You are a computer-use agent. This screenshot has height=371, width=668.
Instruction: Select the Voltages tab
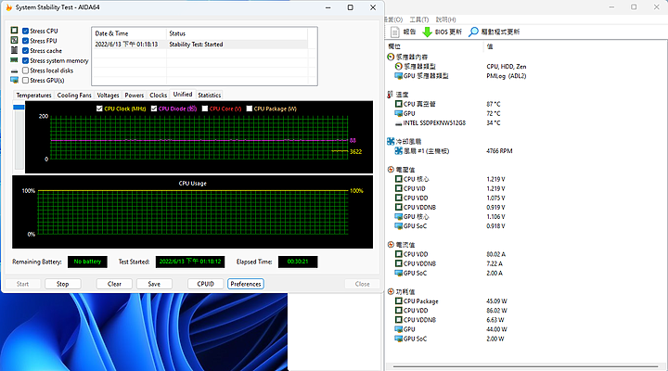point(108,95)
